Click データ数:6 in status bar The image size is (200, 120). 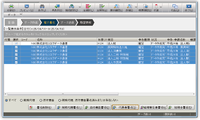(144, 114)
